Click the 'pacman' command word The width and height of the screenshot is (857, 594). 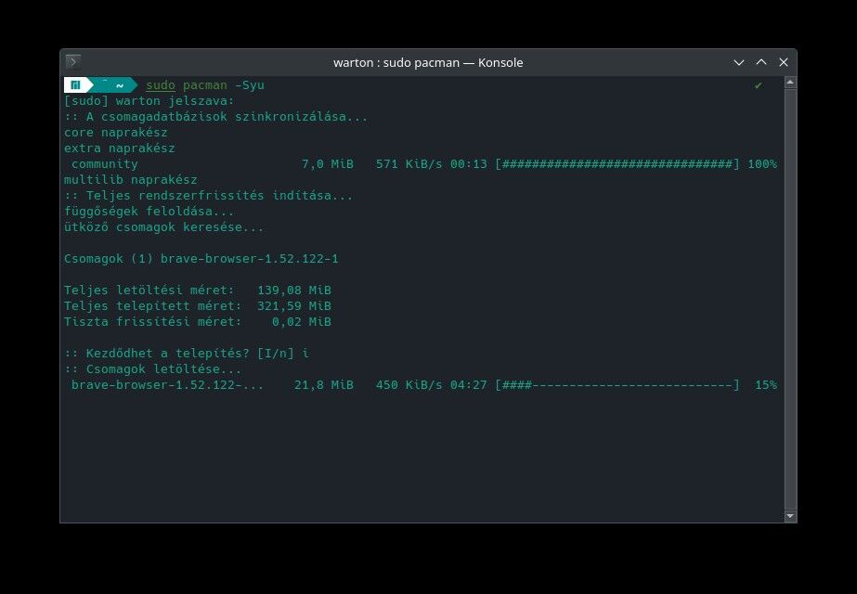(x=205, y=85)
